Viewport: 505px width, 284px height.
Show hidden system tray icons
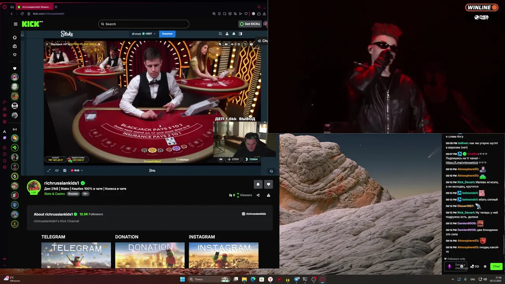coord(453,279)
